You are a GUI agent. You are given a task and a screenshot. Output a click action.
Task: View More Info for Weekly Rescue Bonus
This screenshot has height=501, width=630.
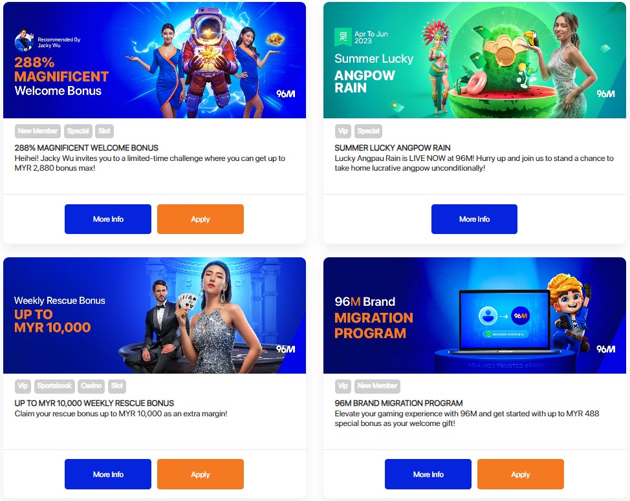point(107,474)
